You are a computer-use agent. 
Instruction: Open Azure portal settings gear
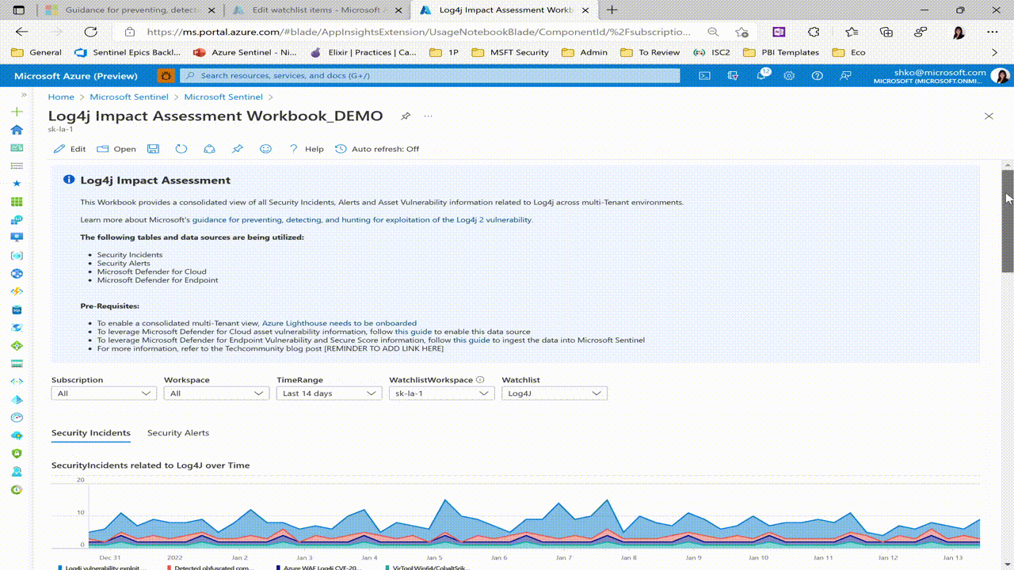pyautogui.click(x=789, y=76)
